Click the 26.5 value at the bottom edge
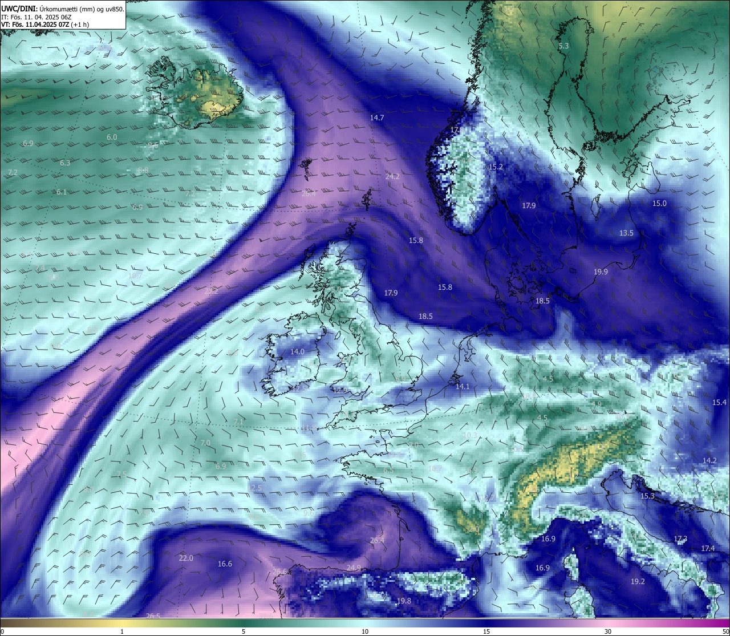The height and width of the screenshot is (636, 730). pos(153,616)
